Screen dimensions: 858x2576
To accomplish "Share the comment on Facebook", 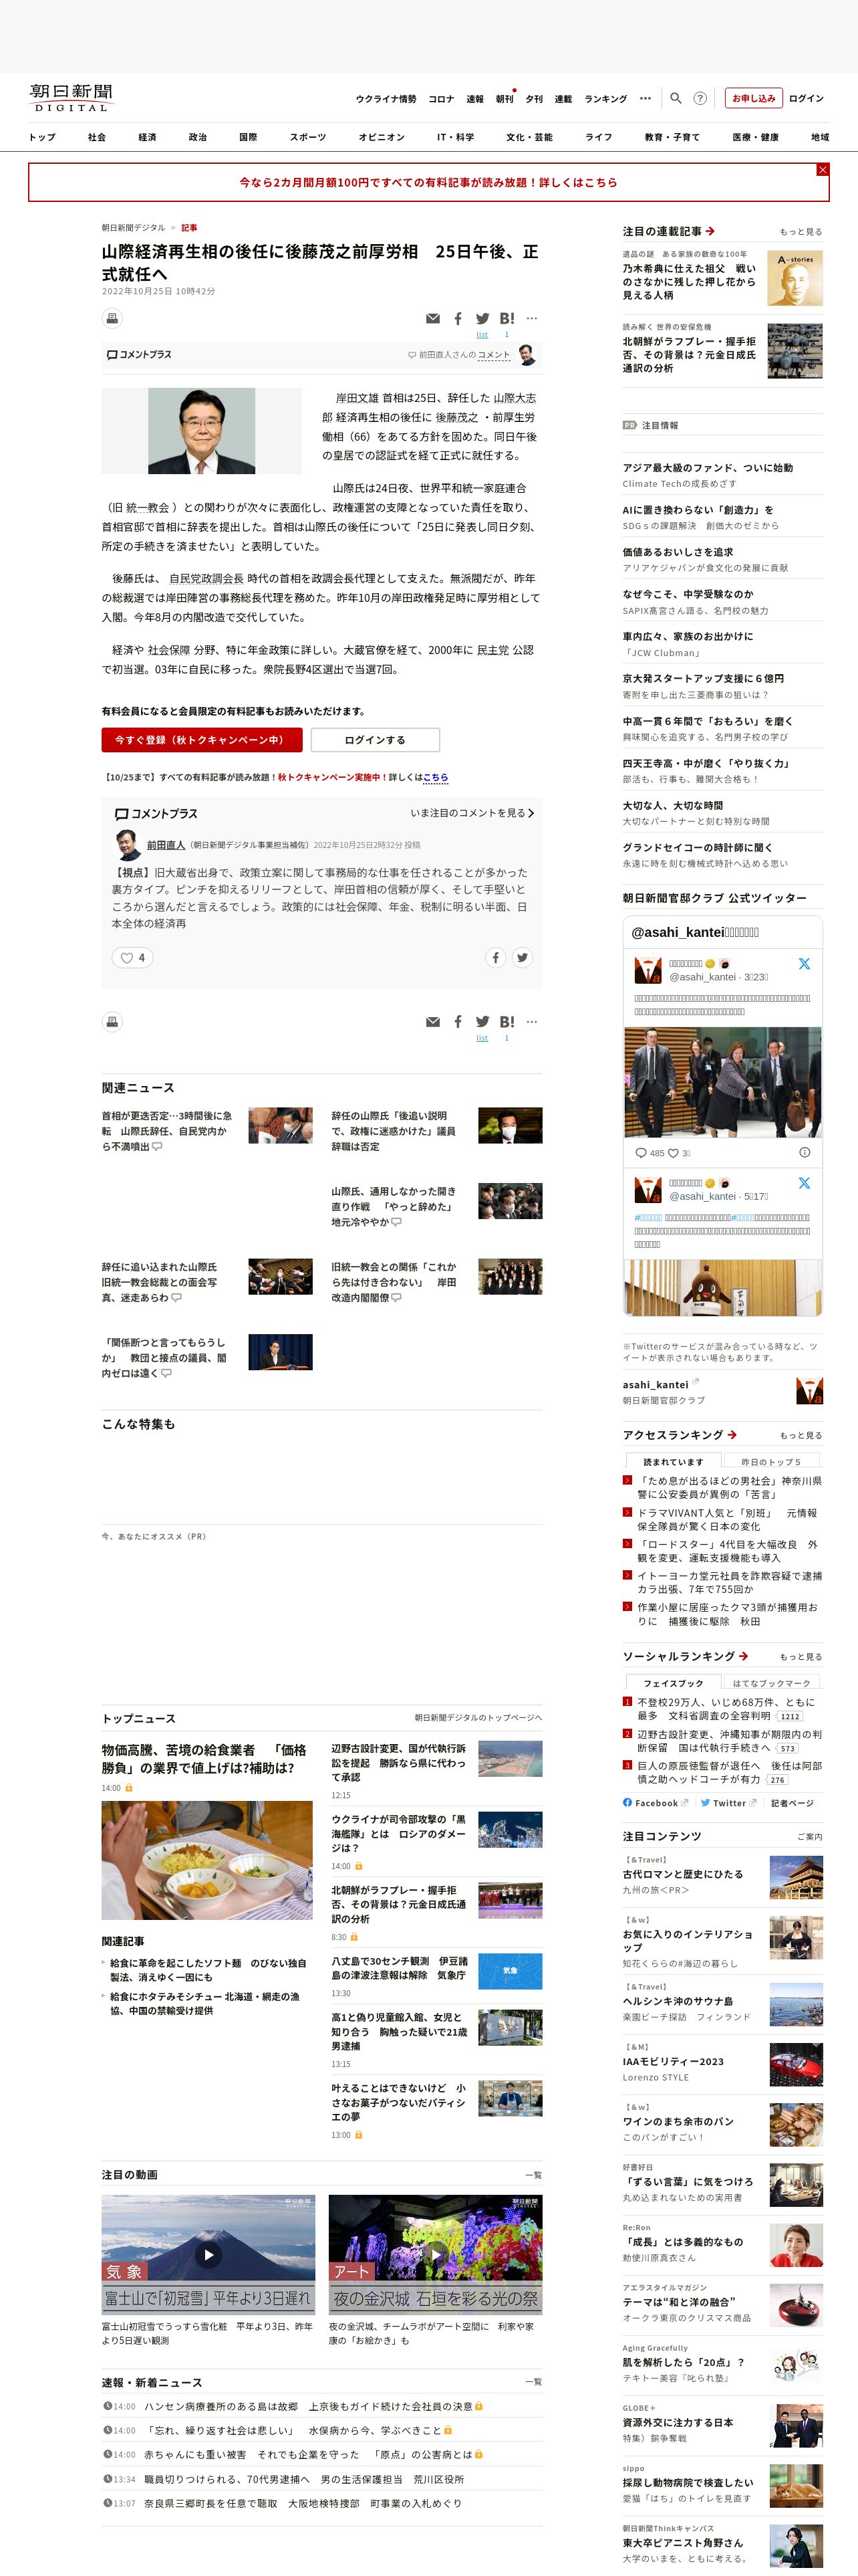I will coord(495,957).
